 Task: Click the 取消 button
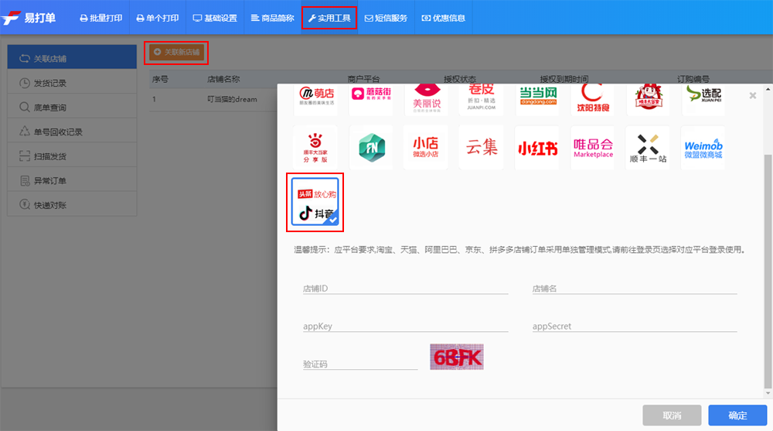point(672,416)
